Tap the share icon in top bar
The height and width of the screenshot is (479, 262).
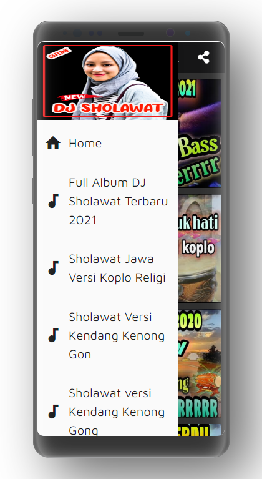tap(203, 57)
